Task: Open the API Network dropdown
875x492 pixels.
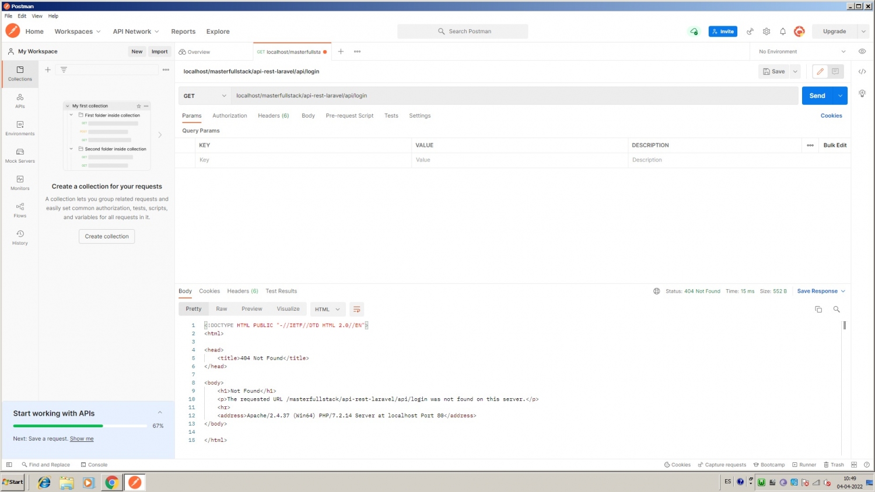Action: [136, 31]
